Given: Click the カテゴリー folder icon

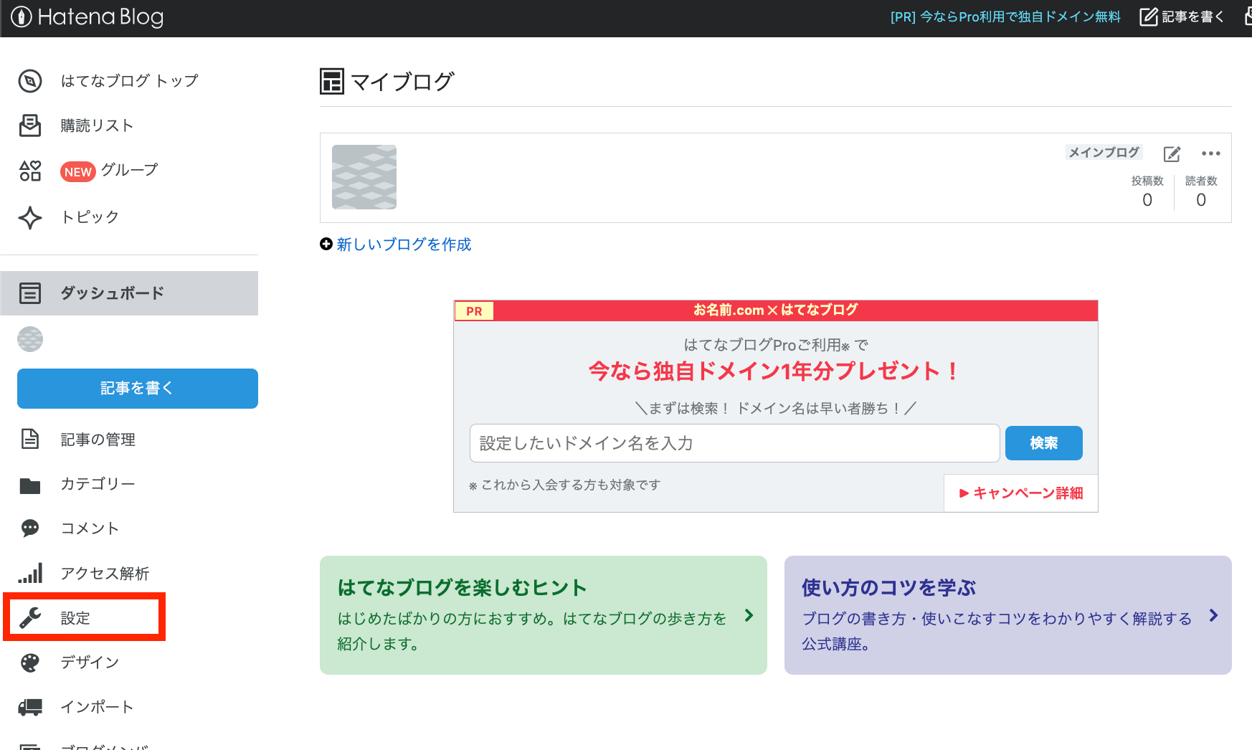Looking at the screenshot, I should (x=30, y=485).
